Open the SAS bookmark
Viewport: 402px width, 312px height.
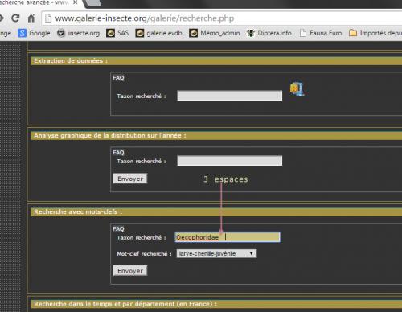117,33
